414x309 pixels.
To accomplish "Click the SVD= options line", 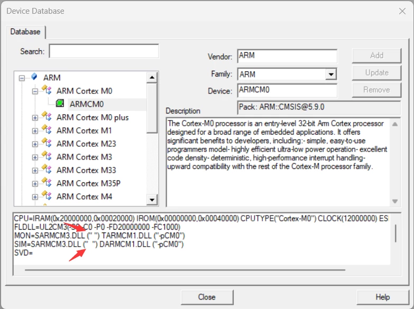I will (x=23, y=253).
